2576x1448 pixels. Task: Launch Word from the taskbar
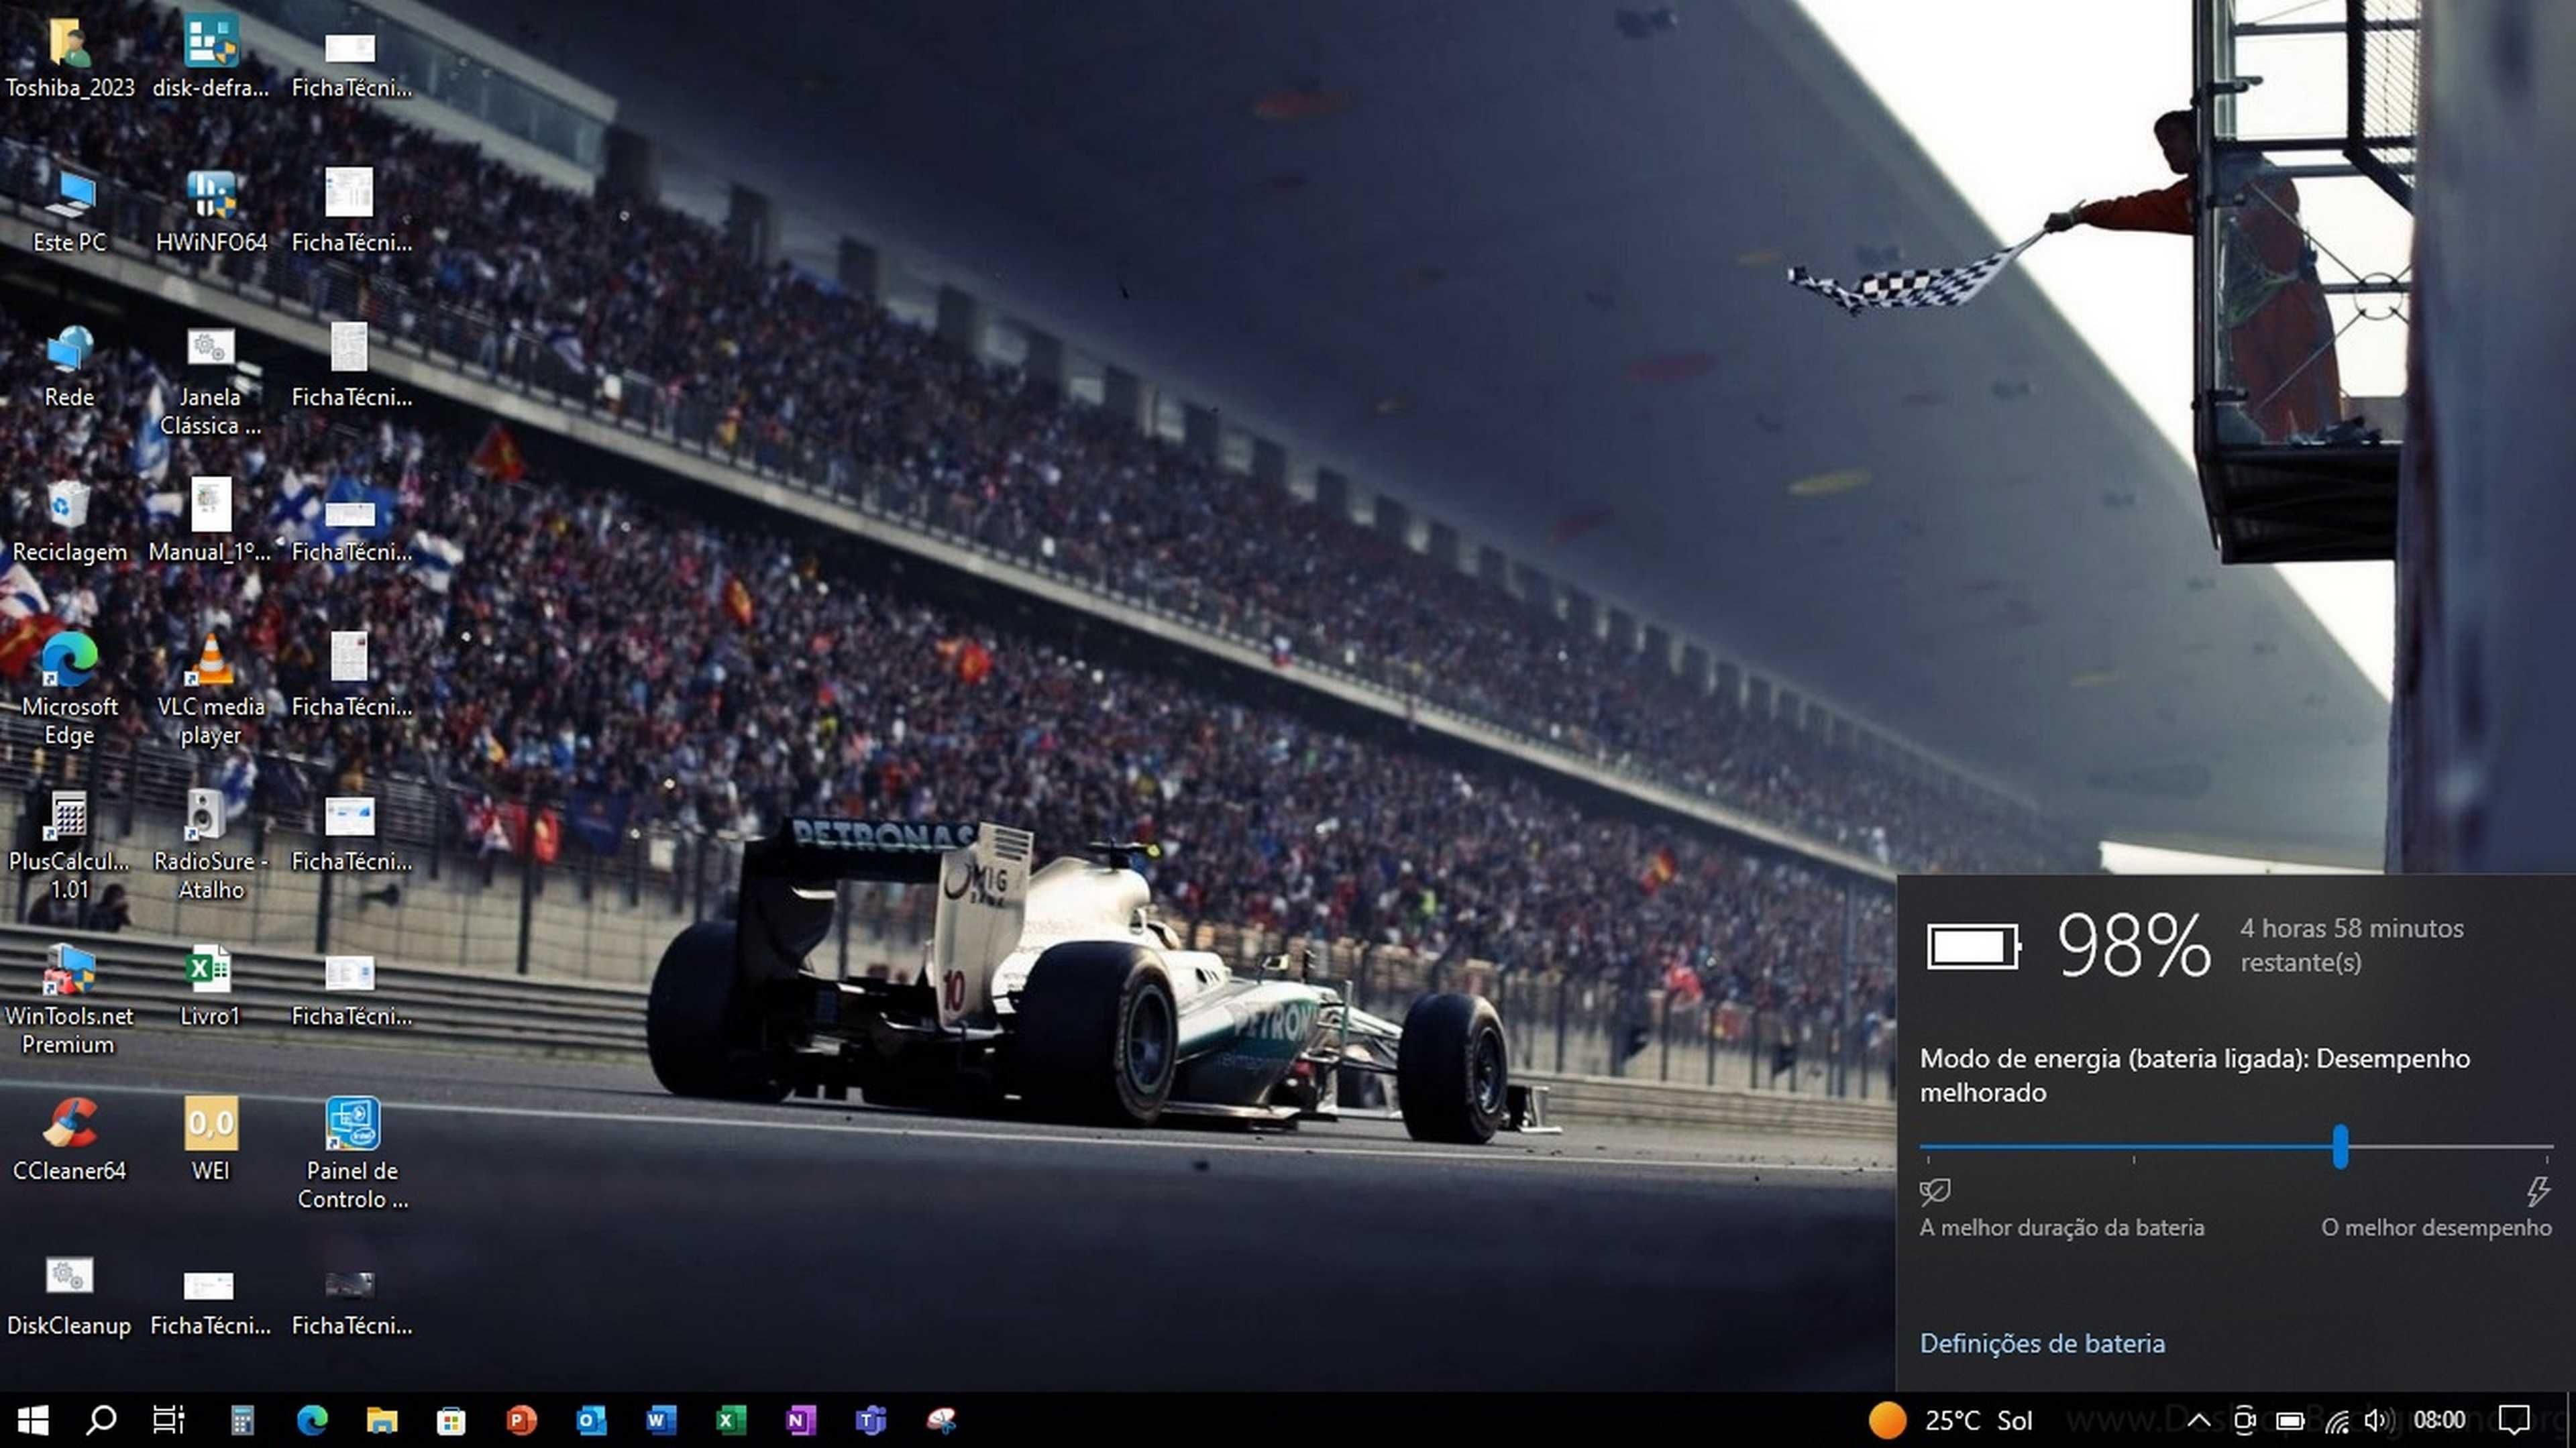pos(661,1420)
